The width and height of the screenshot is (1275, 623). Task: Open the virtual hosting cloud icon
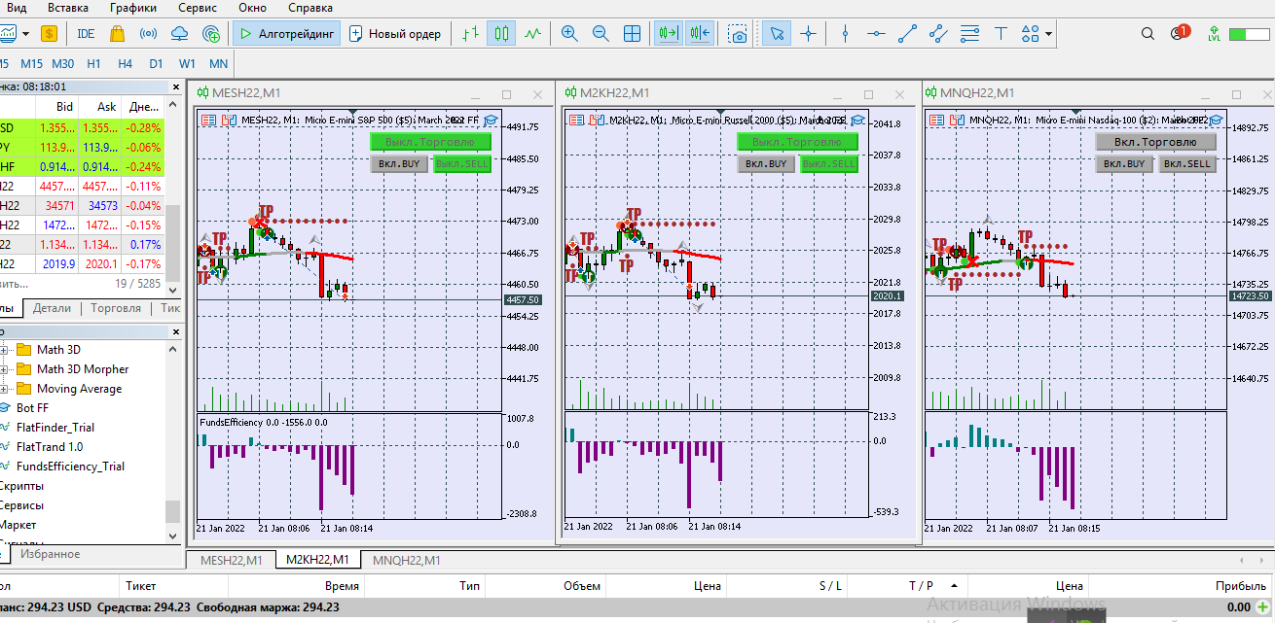click(179, 34)
